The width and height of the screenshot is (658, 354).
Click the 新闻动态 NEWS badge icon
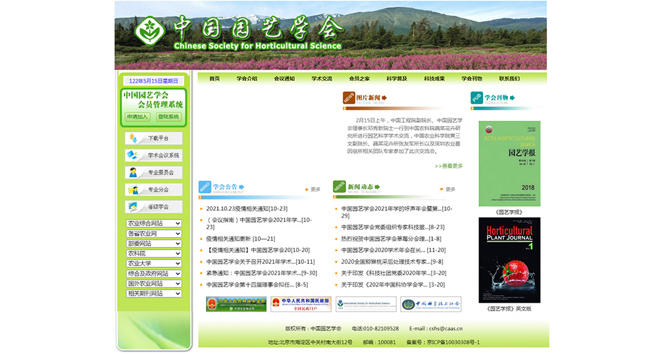339,187
